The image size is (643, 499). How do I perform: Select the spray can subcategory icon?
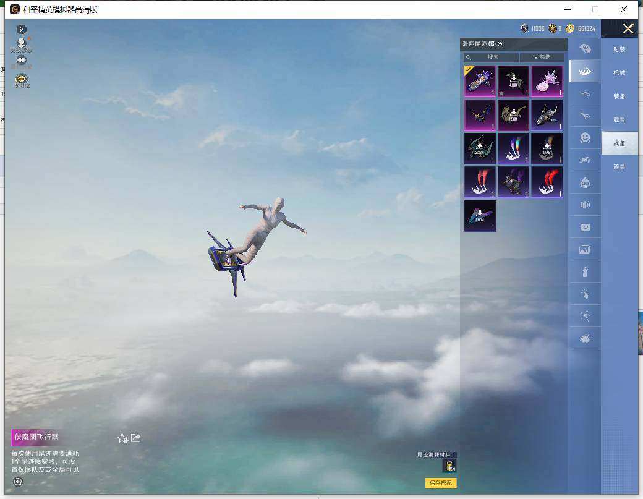pyautogui.click(x=585, y=271)
